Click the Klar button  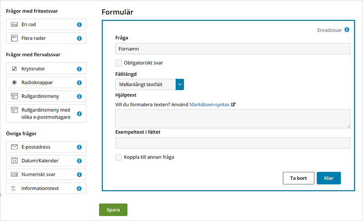point(329,178)
